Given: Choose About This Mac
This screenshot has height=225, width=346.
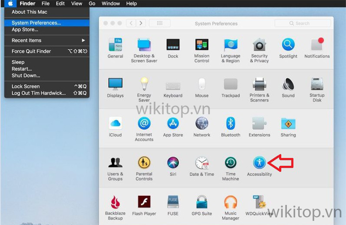Looking at the screenshot, I should pyautogui.click(x=47, y=12).
